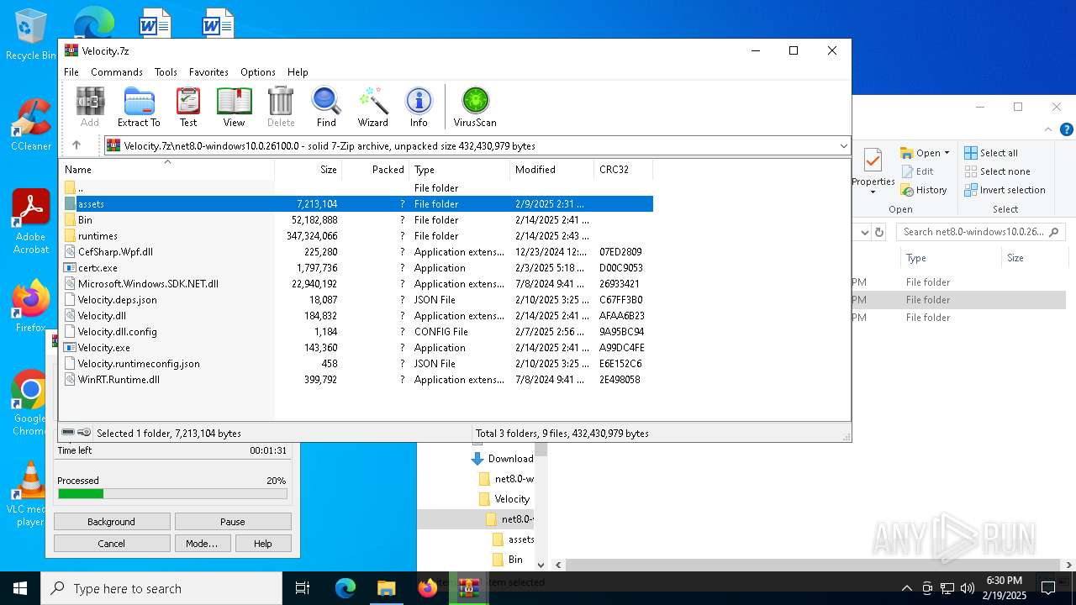Viewport: 1076px width, 605px height.
Task: Click the Test archive icon
Action: pos(188,108)
